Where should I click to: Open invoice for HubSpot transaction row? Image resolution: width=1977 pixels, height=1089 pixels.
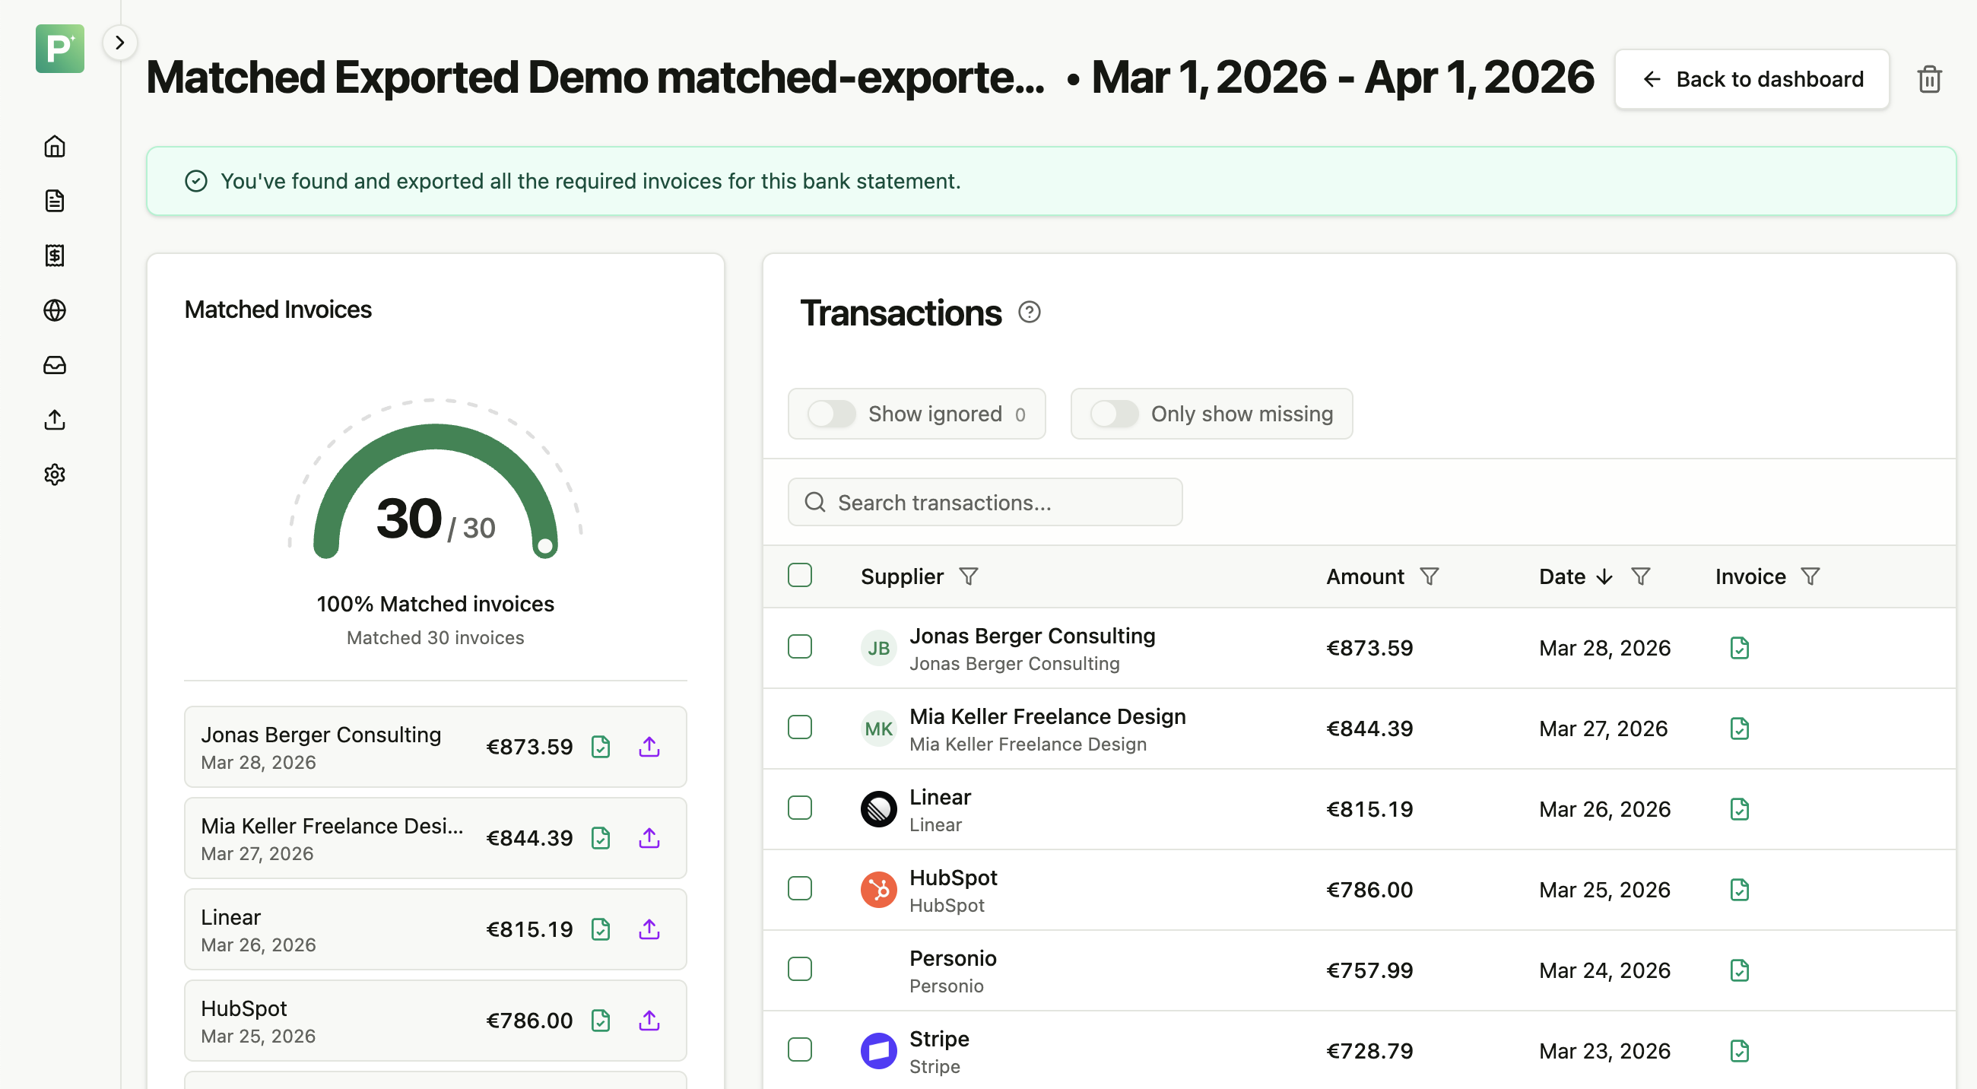coord(1740,891)
